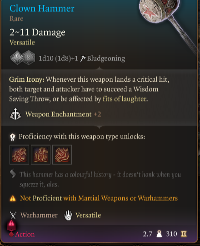
Task: Click the Bludgeoning damage type label
Action: point(106,59)
